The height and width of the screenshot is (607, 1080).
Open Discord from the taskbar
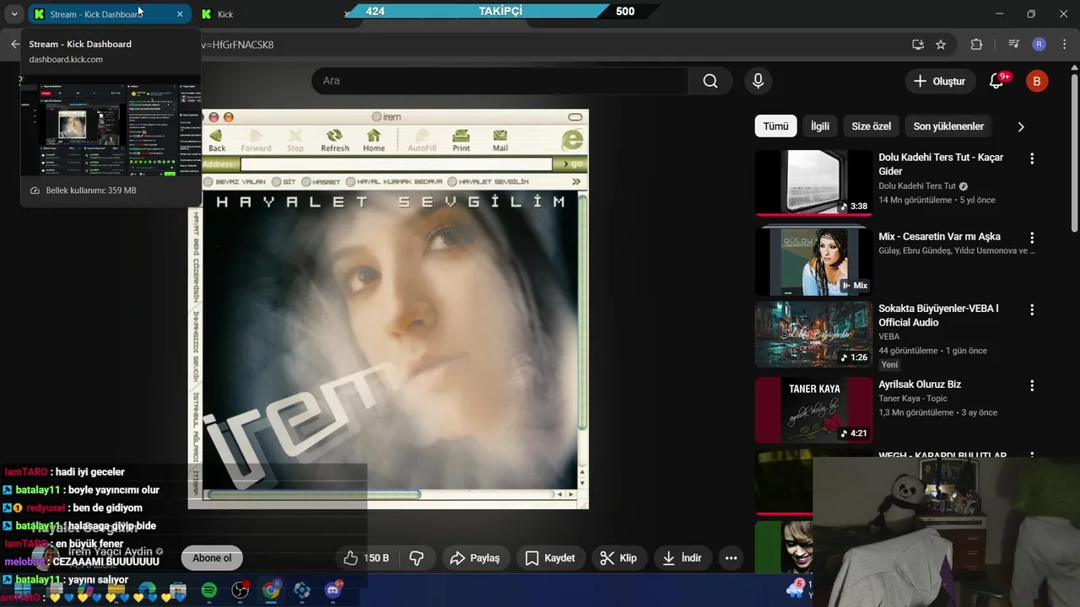point(334,590)
